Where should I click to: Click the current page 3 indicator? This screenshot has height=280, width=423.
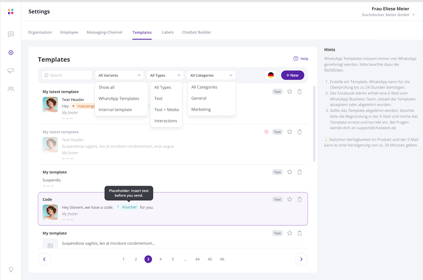tap(148, 259)
